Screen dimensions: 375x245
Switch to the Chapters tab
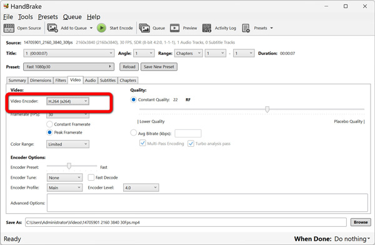point(127,81)
